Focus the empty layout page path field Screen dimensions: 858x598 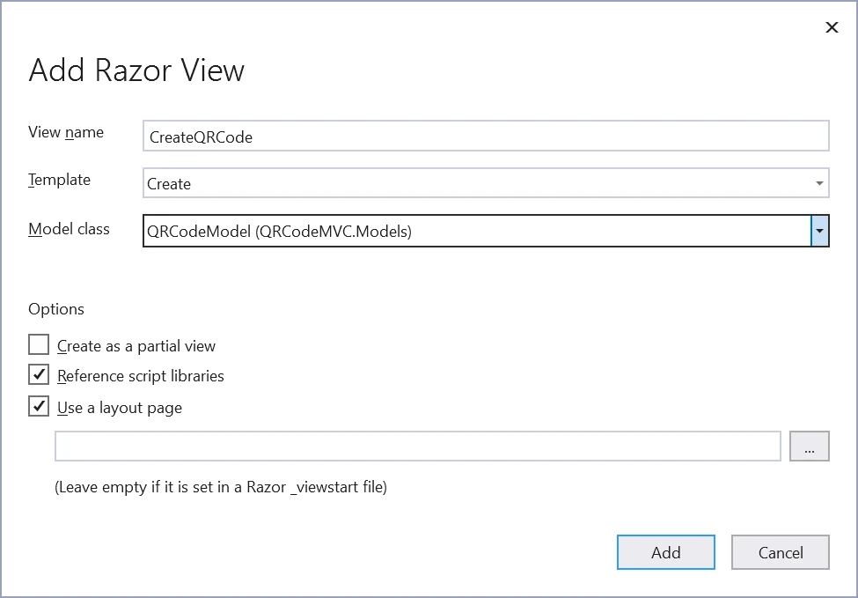[x=417, y=447]
